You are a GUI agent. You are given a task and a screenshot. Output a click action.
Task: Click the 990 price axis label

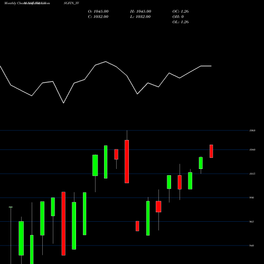[252, 197]
